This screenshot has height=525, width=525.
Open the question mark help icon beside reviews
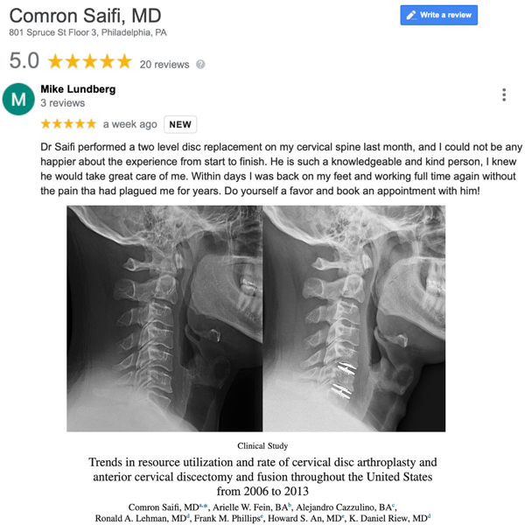point(200,64)
